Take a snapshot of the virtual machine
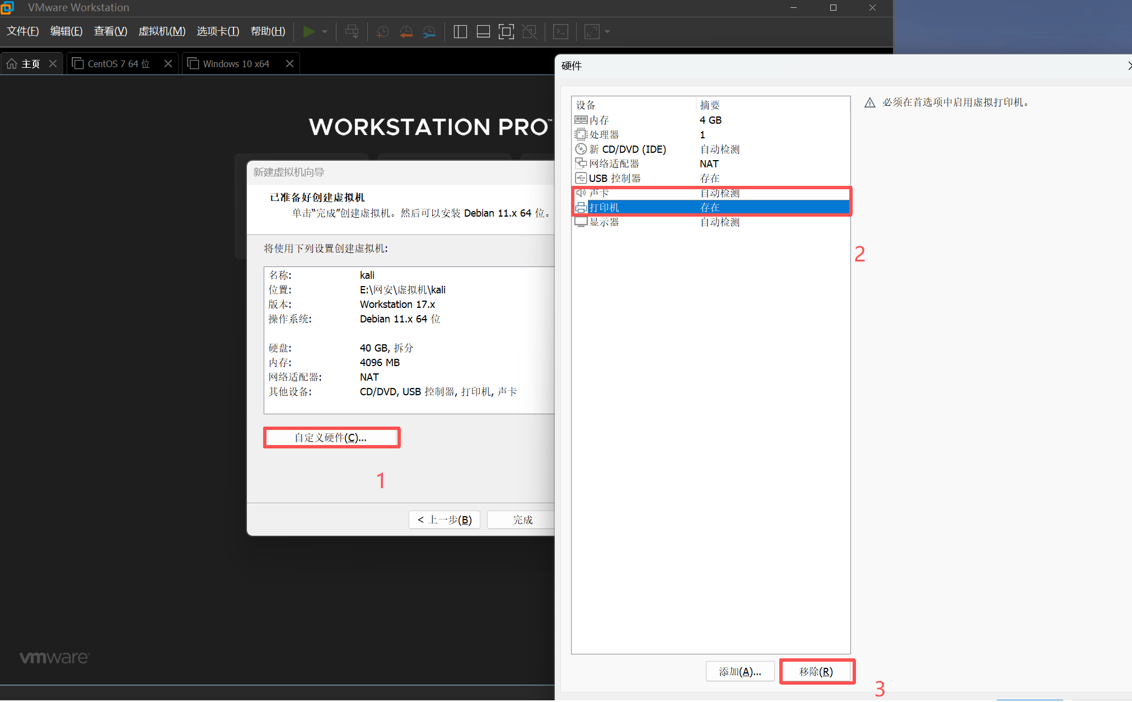The height and width of the screenshot is (702, 1132). [x=382, y=31]
